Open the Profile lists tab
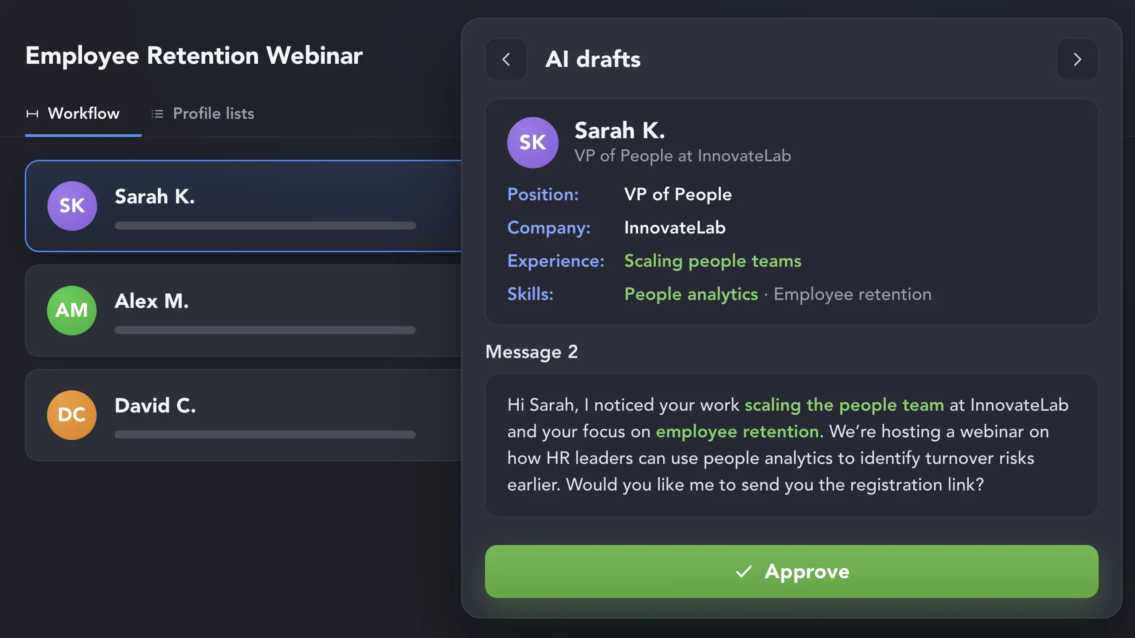The height and width of the screenshot is (638, 1135). tap(203, 114)
